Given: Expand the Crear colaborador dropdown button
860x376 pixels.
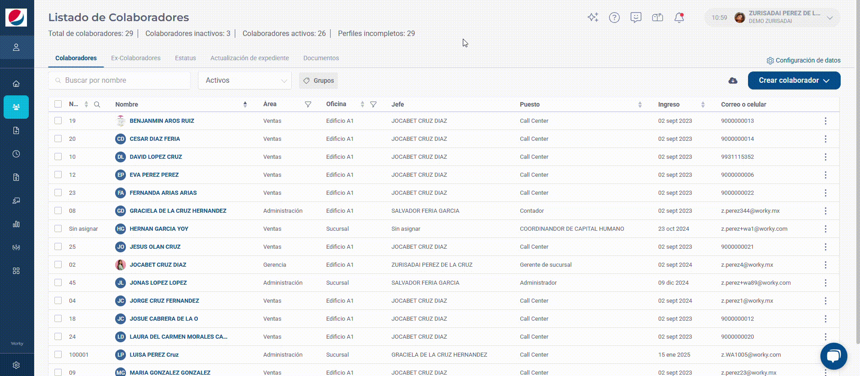Looking at the screenshot, I should [794, 81].
